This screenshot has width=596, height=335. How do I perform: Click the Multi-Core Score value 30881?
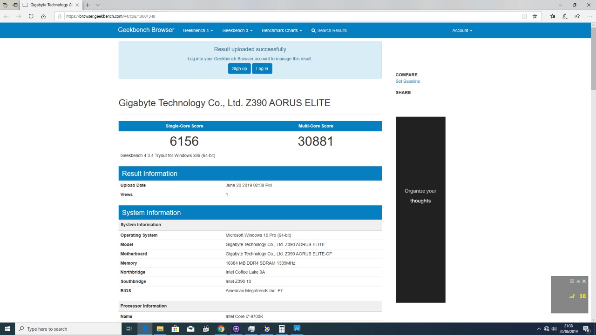tap(316, 141)
